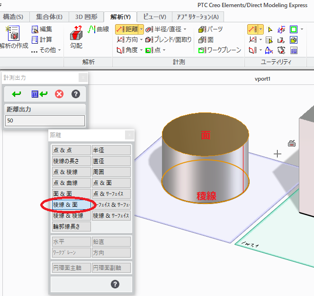The height and width of the screenshot is (296, 314).
Task: Close the 距離 panel
Action: (x=129, y=135)
